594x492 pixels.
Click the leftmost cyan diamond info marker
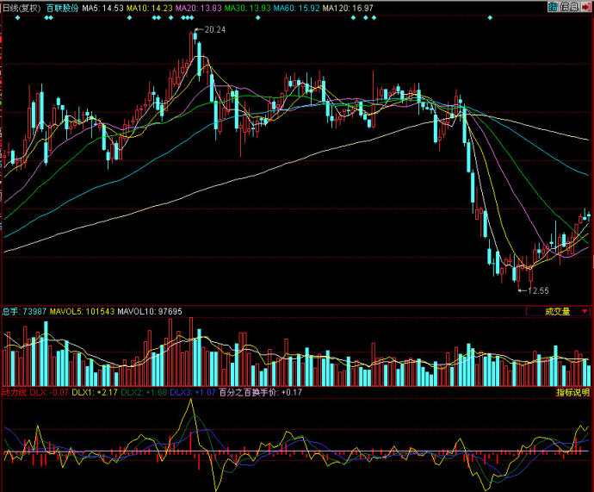pyautogui.click(x=17, y=17)
